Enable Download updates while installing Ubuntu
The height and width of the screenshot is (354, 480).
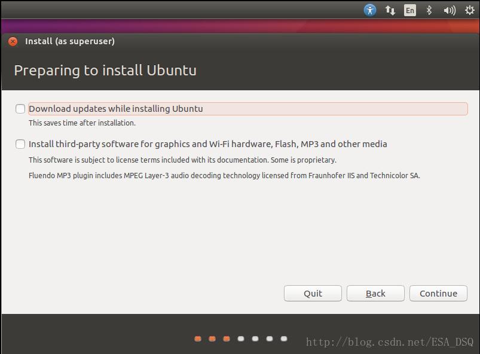20,109
